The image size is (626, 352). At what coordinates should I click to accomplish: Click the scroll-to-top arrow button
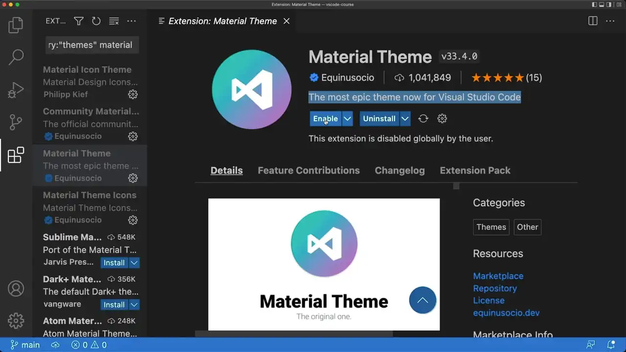click(x=423, y=300)
